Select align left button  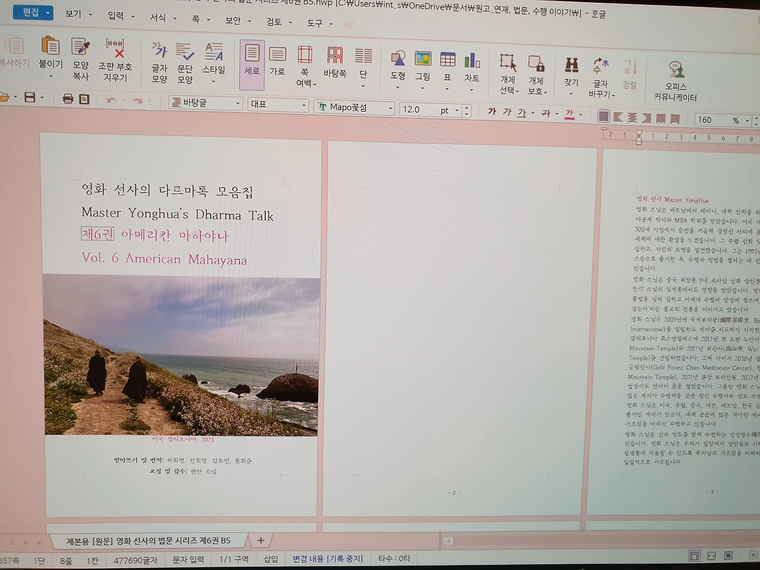(x=618, y=117)
